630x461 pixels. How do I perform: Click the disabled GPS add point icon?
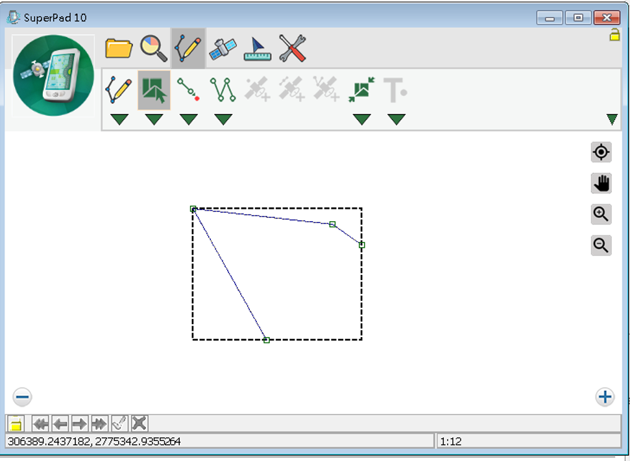[x=258, y=89]
